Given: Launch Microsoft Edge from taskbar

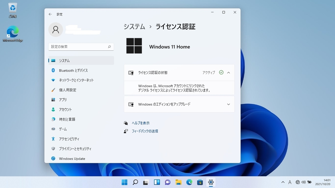Looking at the screenshot, I should (x=189, y=182).
